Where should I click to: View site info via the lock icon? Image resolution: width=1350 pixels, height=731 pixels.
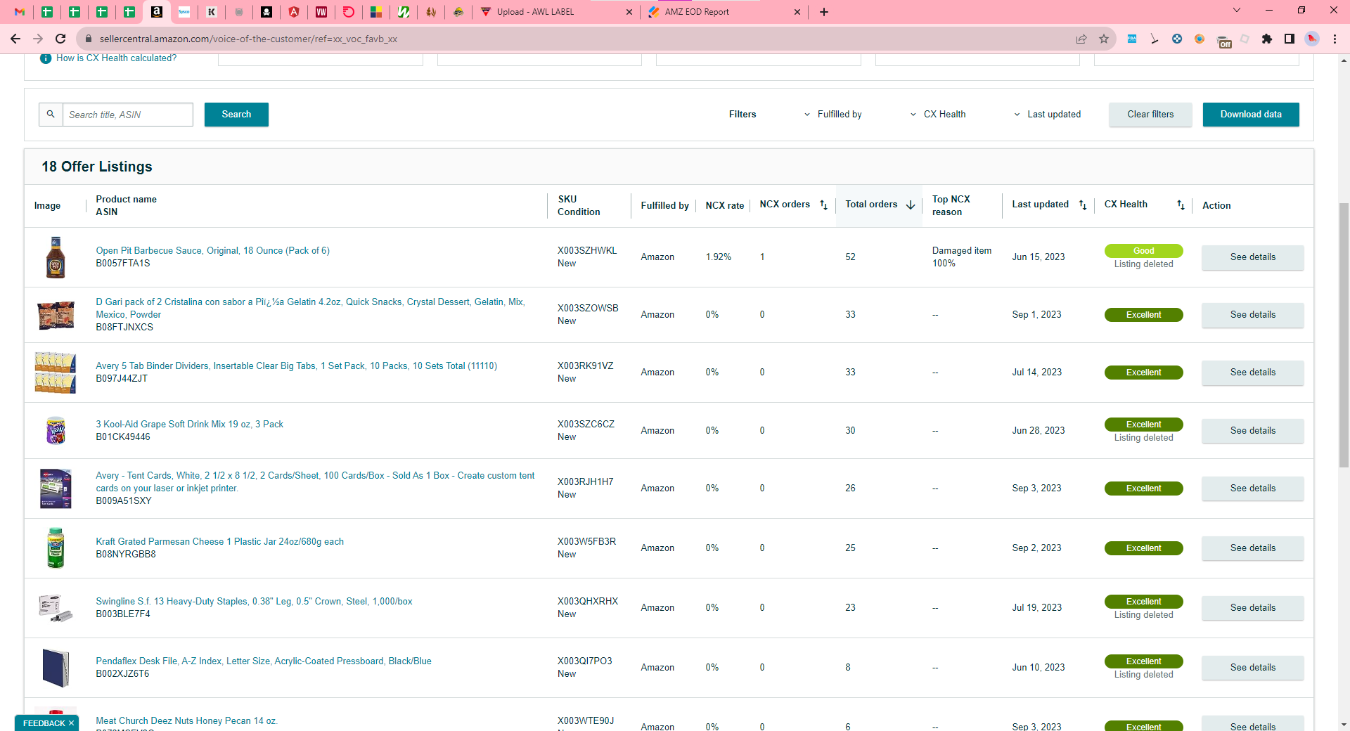[88, 39]
